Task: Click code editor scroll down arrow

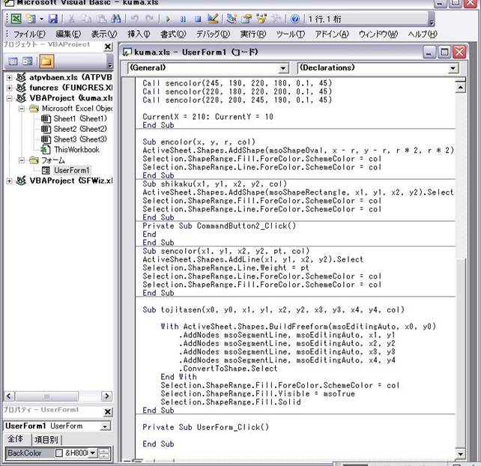Action: [x=461, y=454]
